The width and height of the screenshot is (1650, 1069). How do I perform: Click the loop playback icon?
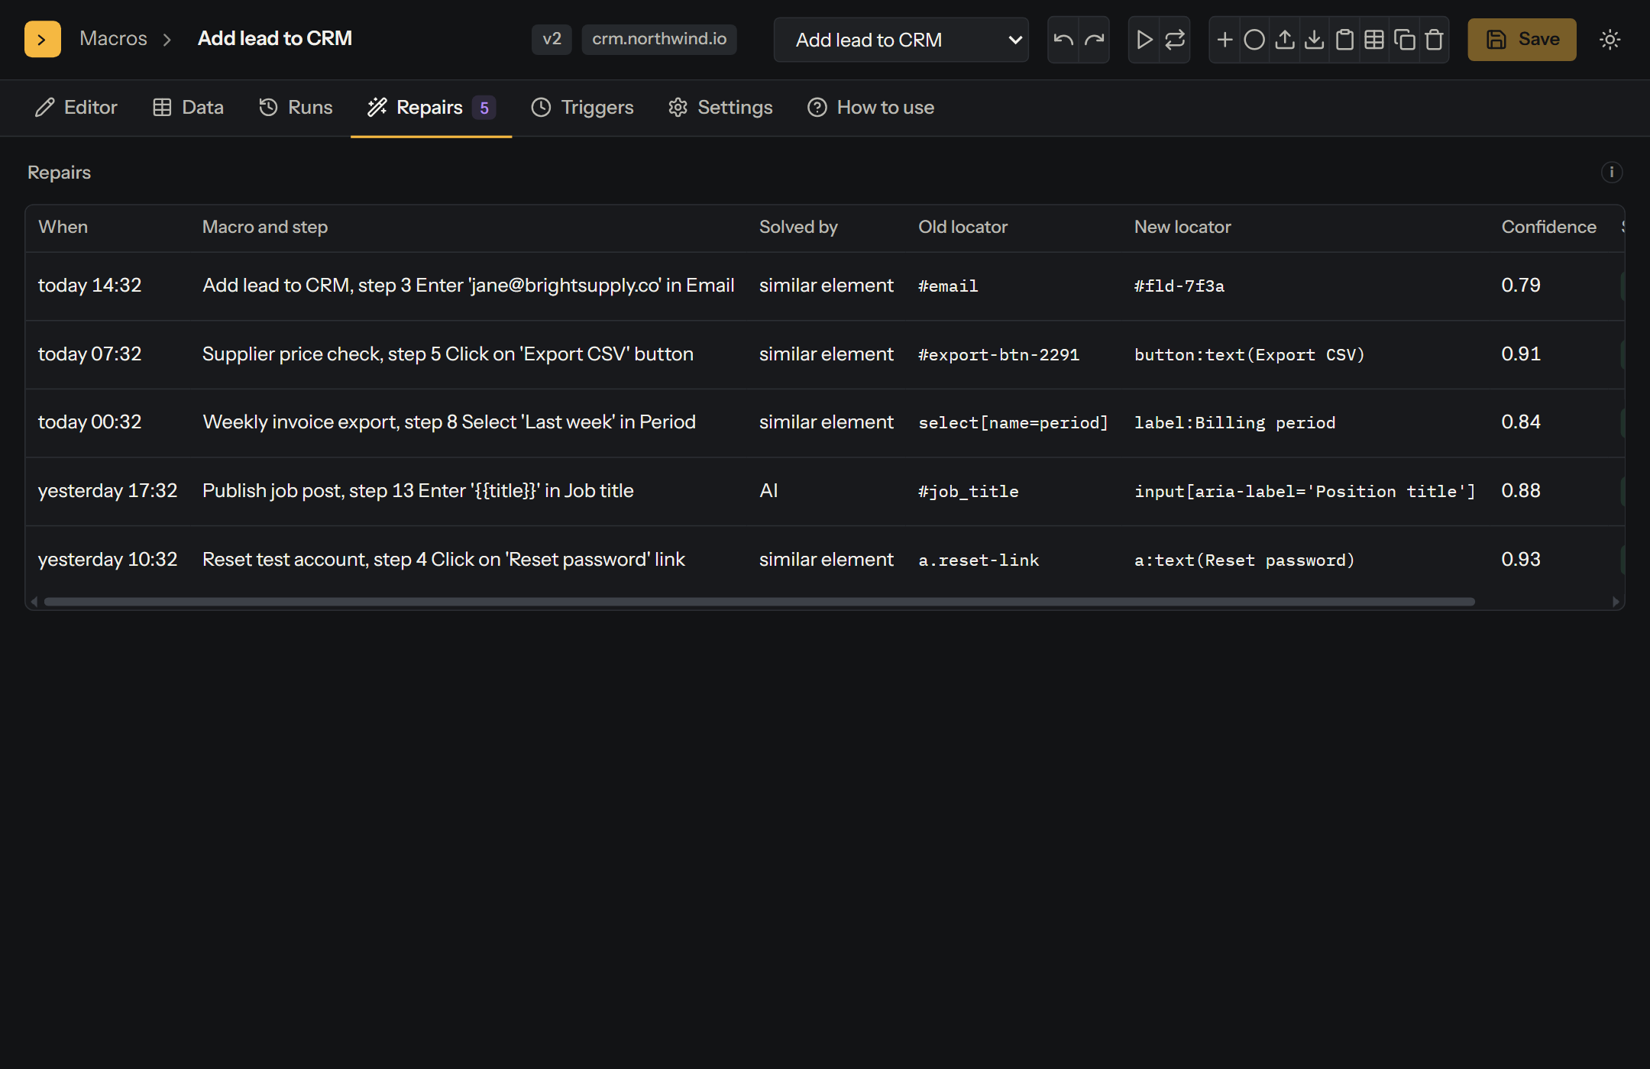1175,39
